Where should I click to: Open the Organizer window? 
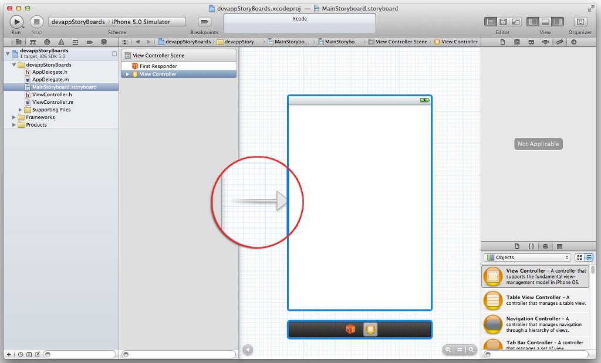click(579, 22)
